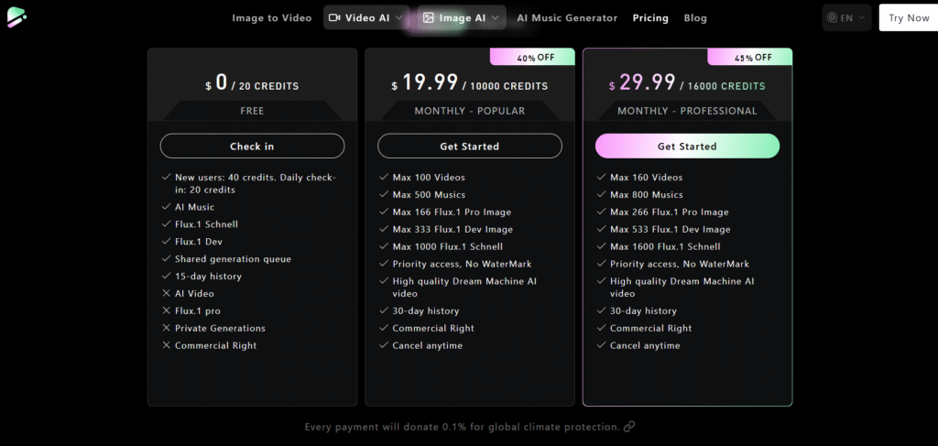This screenshot has height=446, width=938.
Task: Expand the Video AI dropdown chevron
Action: [x=399, y=18]
